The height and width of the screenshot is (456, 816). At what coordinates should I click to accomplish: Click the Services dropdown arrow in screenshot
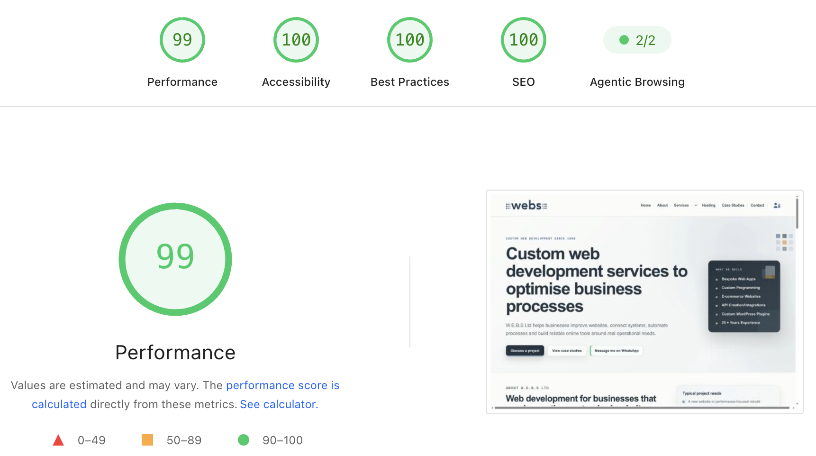696,206
